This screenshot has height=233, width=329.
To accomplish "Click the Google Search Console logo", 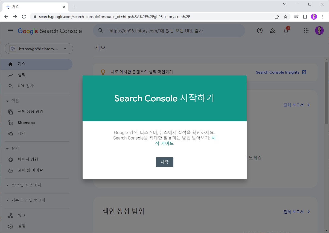I will 50,31.
